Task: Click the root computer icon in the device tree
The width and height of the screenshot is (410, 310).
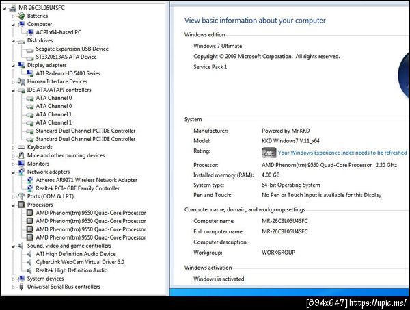Action: coord(12,8)
